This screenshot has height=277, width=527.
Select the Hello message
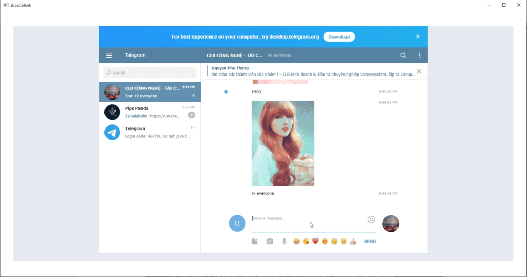point(256,91)
